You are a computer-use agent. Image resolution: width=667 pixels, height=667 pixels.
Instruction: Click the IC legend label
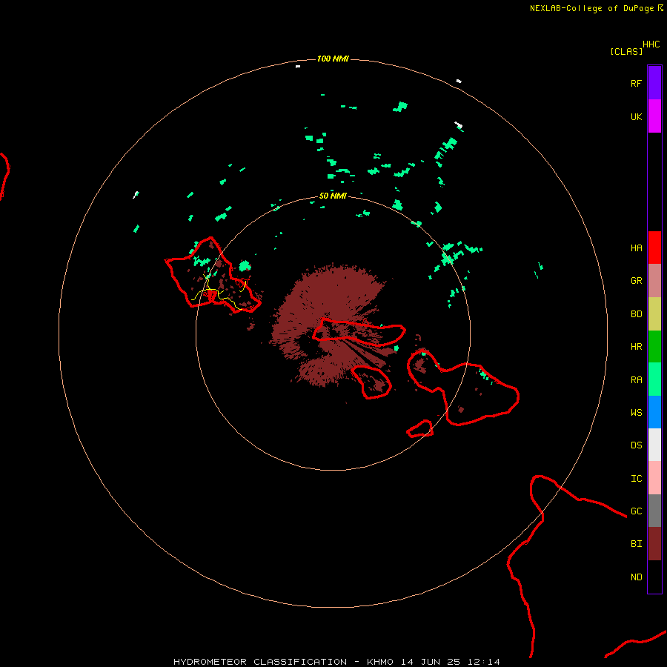tap(636, 479)
